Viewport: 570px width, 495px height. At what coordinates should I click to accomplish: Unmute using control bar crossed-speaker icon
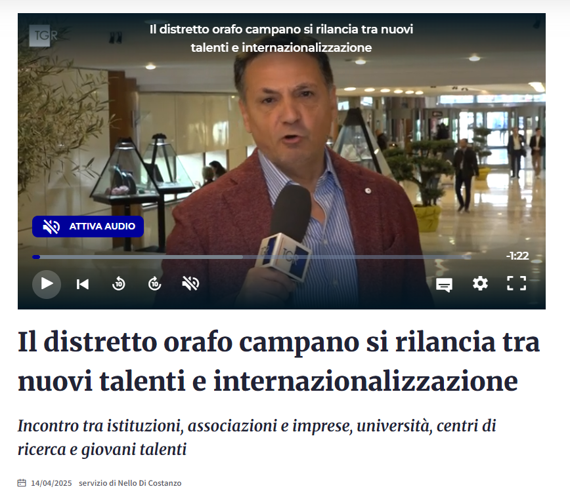click(190, 284)
